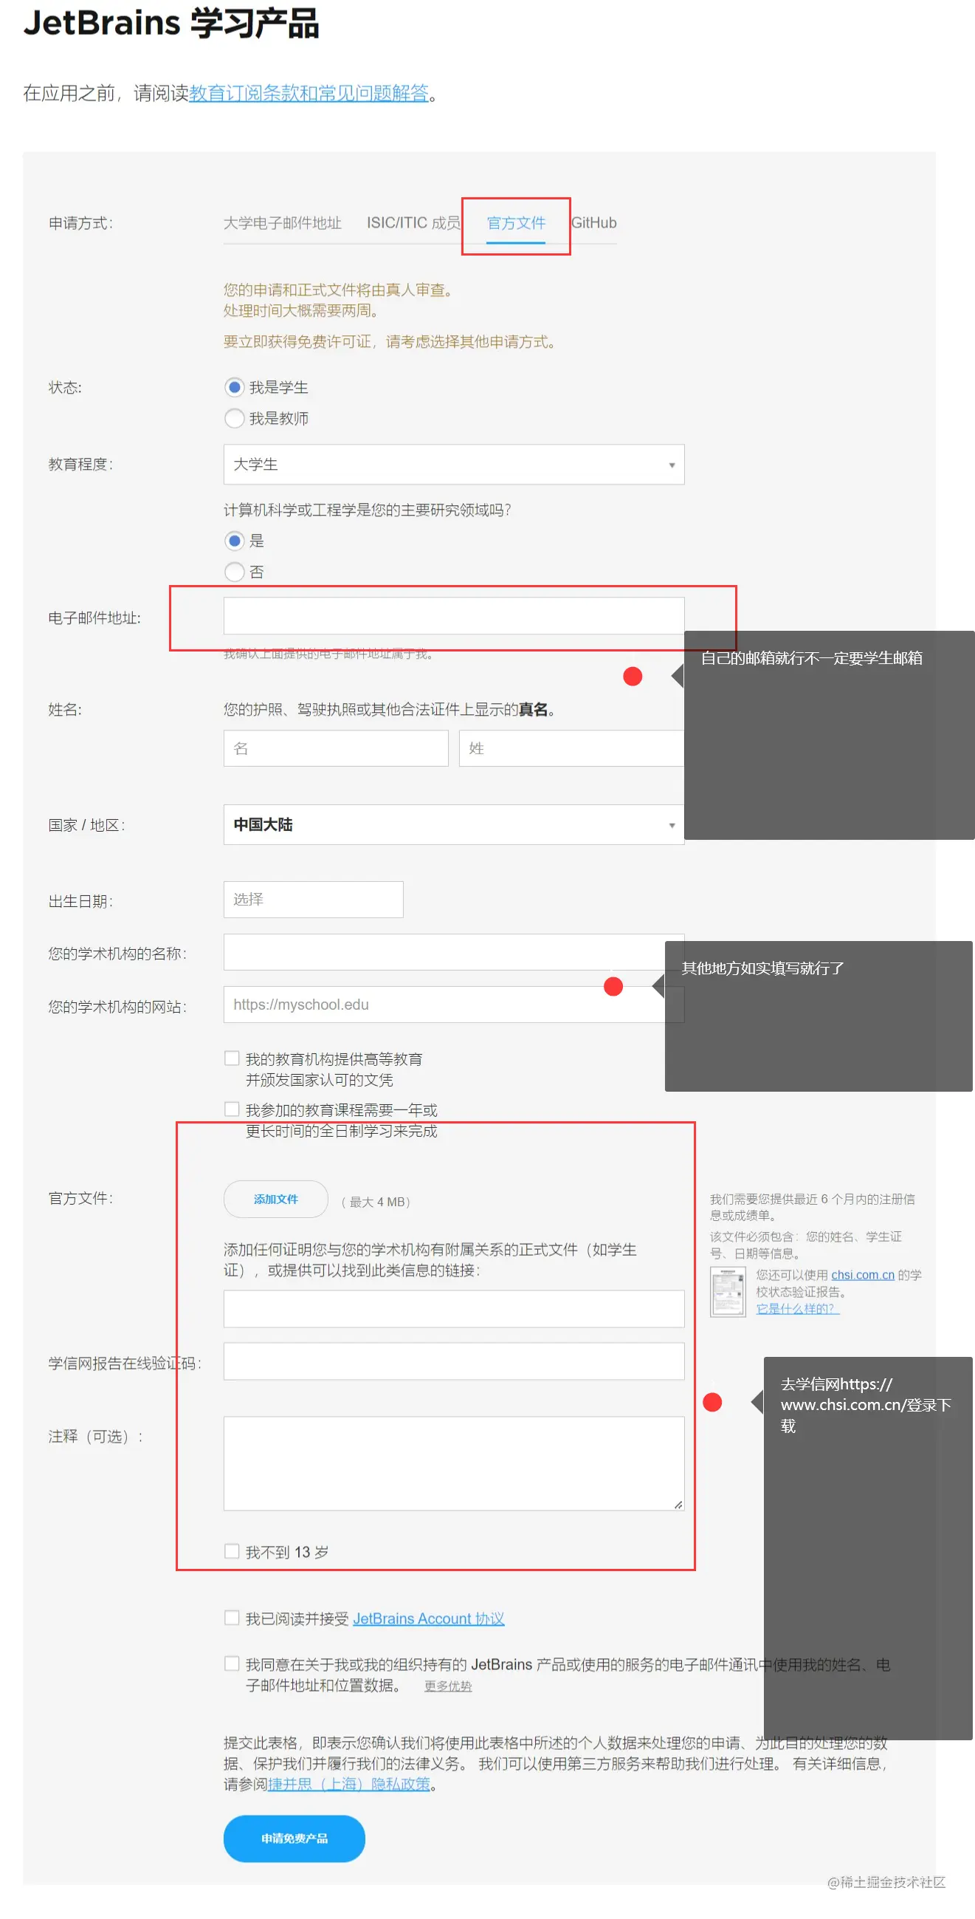The width and height of the screenshot is (975, 1919).
Task: Check the email communications consent checkbox
Action: (232, 1663)
